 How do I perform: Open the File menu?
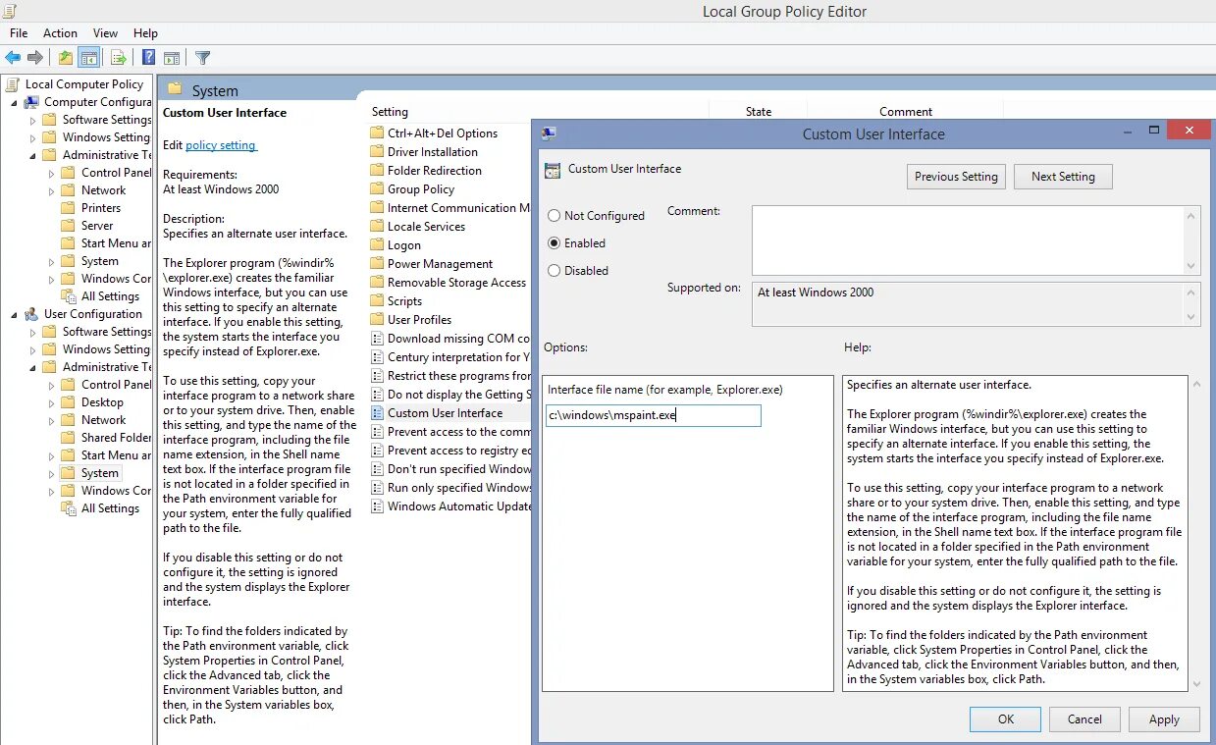[19, 33]
